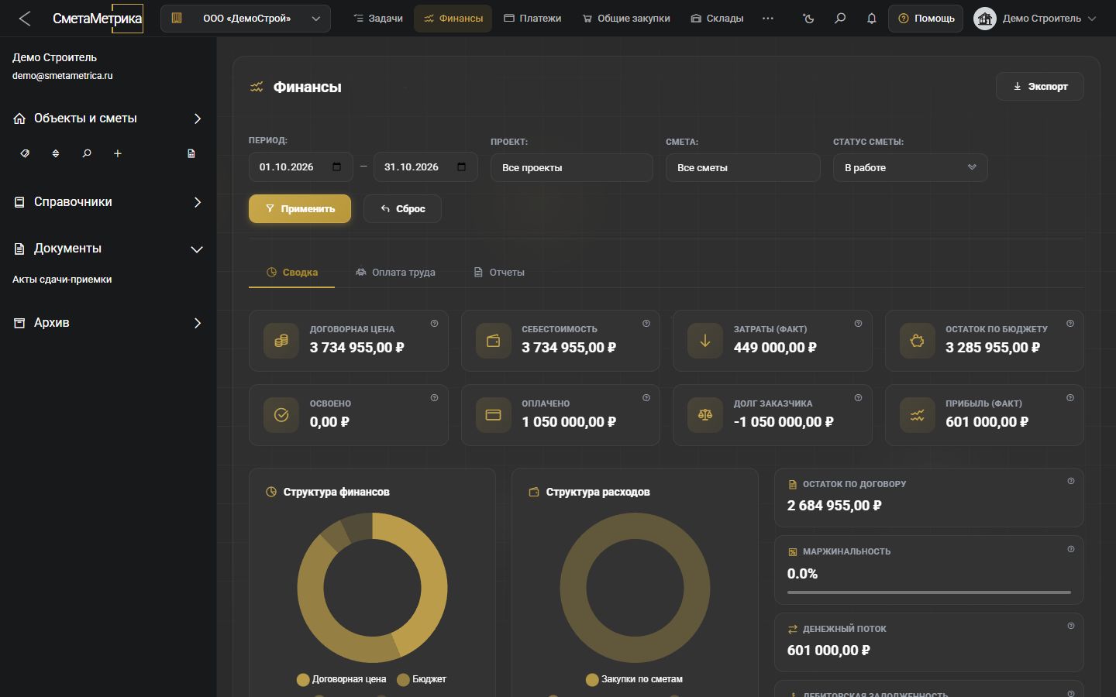Screen dimensions: 1116x697
Task: Show the help tooltip for Себестоимость
Action: (x=646, y=324)
